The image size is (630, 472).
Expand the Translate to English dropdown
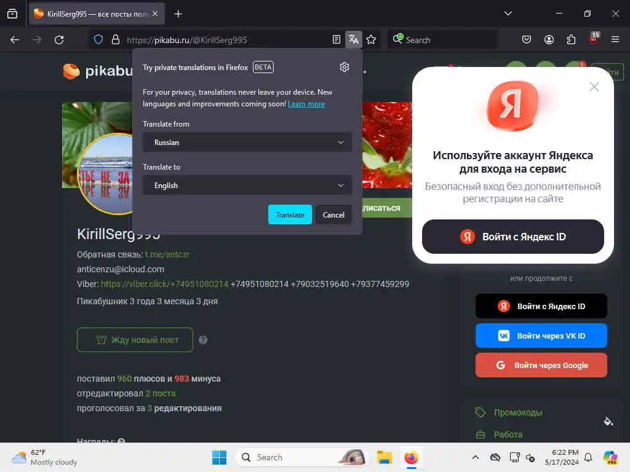tap(247, 186)
